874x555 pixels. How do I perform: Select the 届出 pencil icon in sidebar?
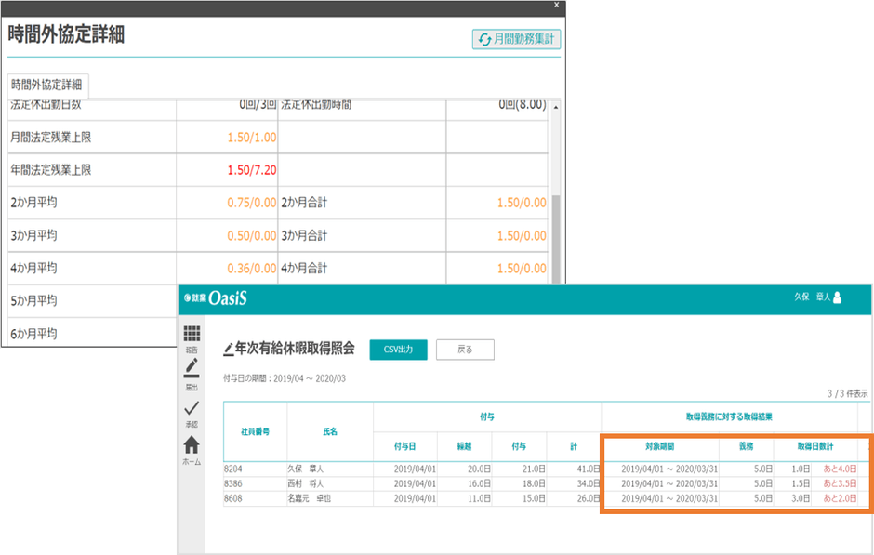click(x=192, y=369)
